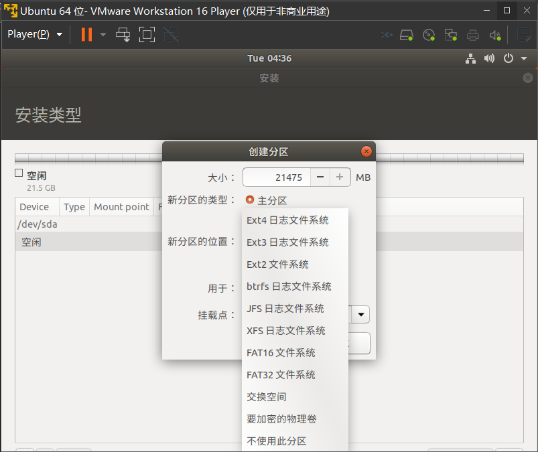Choose Ext4 日志文件系统 from the list
The image size is (538, 452).
(287, 220)
